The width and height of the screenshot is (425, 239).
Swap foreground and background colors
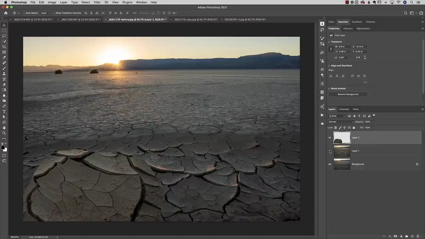point(6,144)
